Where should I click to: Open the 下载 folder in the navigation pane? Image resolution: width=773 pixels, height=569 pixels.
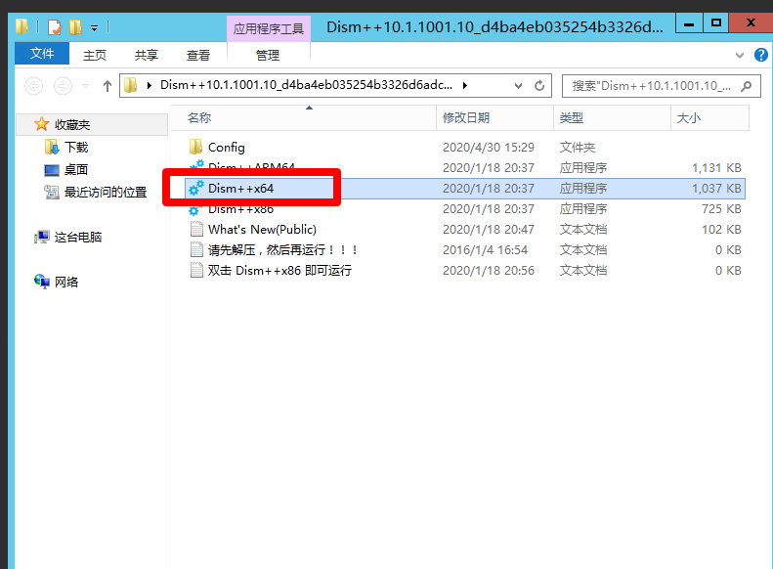tap(76, 147)
